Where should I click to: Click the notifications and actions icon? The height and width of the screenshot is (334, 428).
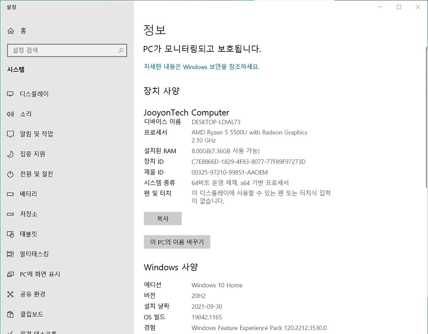[x=10, y=134]
